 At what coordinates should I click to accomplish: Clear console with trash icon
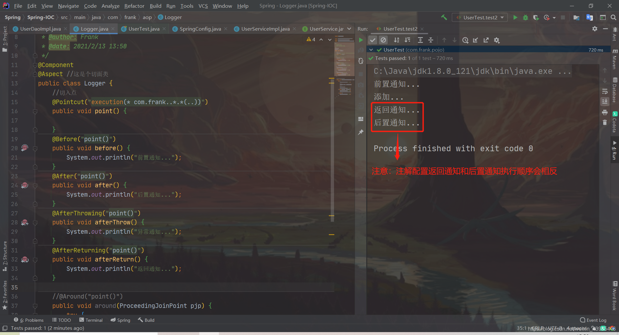(x=605, y=123)
